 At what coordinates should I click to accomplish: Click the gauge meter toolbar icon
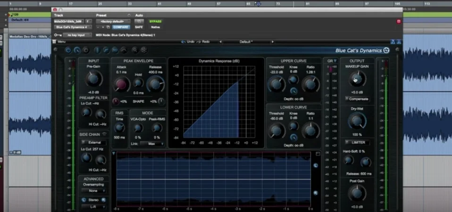coord(77,50)
